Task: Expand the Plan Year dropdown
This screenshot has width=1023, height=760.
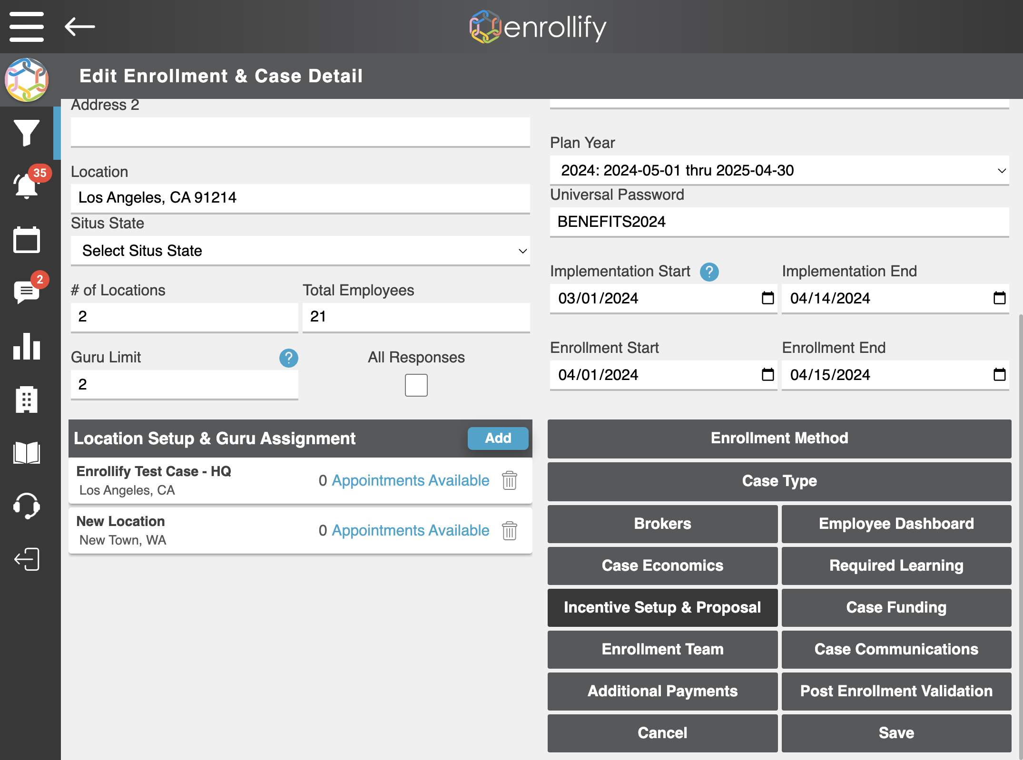Action: tap(779, 170)
